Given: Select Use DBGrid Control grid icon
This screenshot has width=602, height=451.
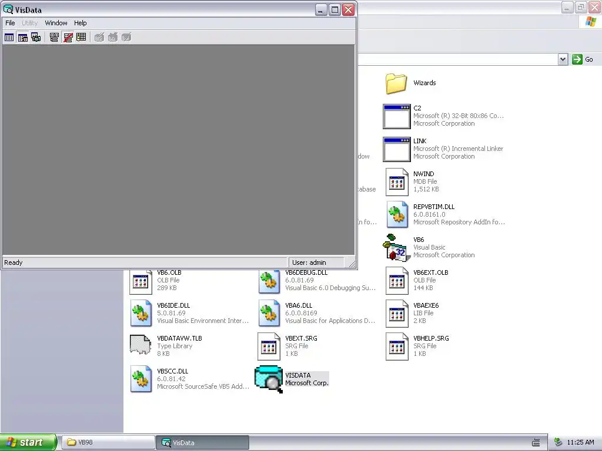Looking at the screenshot, I should tap(81, 37).
